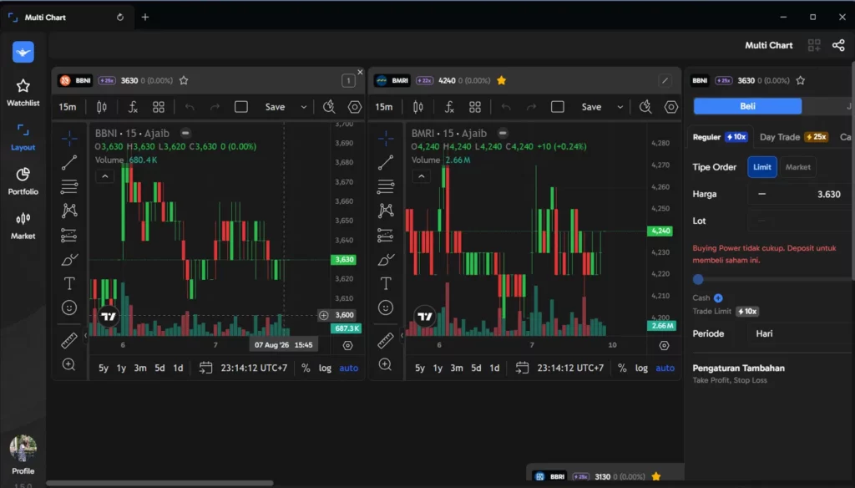The width and height of the screenshot is (855, 488).
Task: Expand Save dropdown arrow on BMRI chart
Action: click(620, 107)
